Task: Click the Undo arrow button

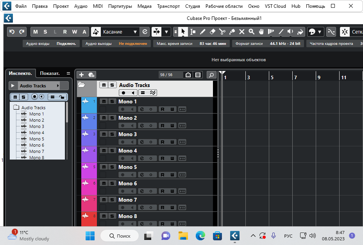Action: tap(12, 32)
